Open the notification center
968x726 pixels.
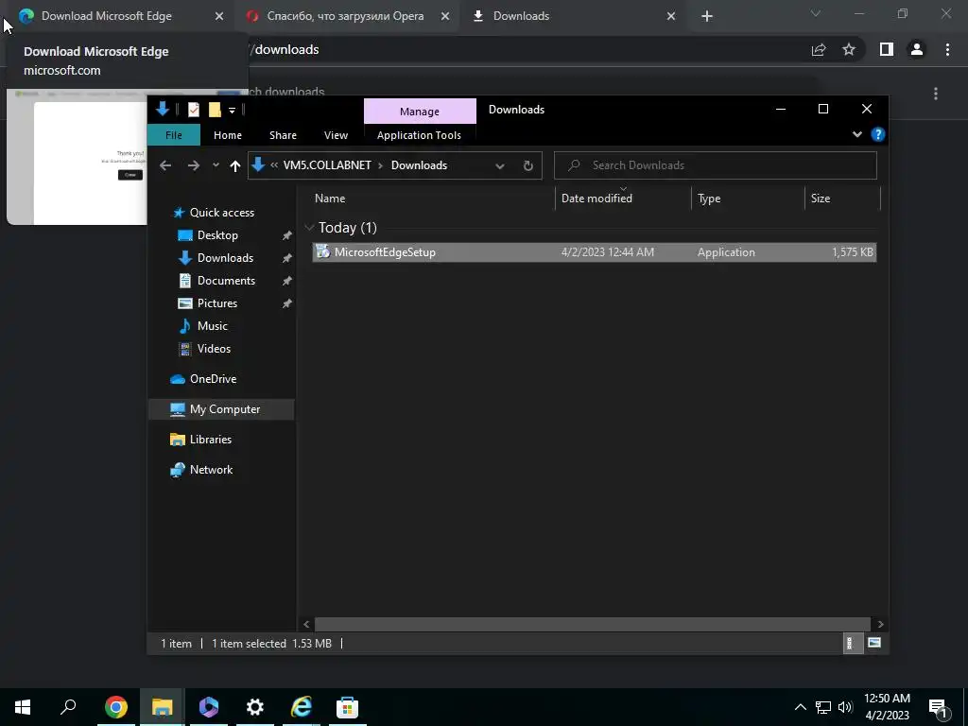[939, 707]
